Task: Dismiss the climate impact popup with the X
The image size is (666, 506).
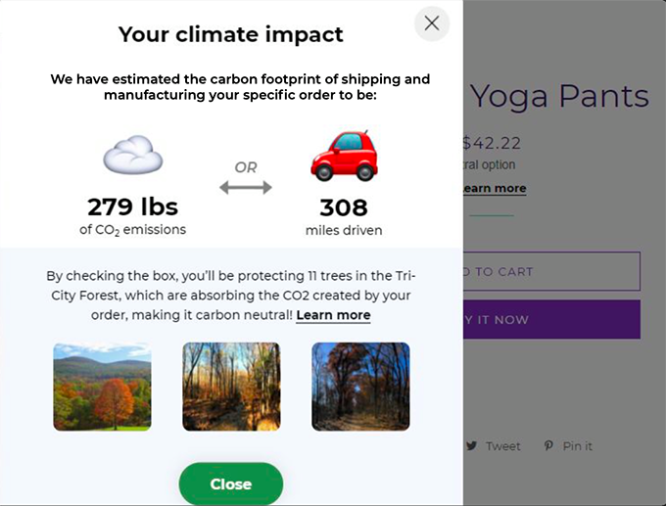Action: (x=432, y=23)
